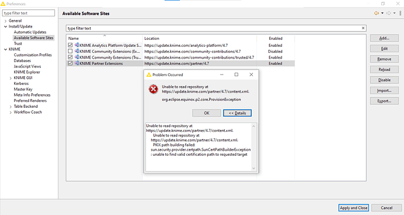Click the Import... button
The image size is (404, 215).
384,90
